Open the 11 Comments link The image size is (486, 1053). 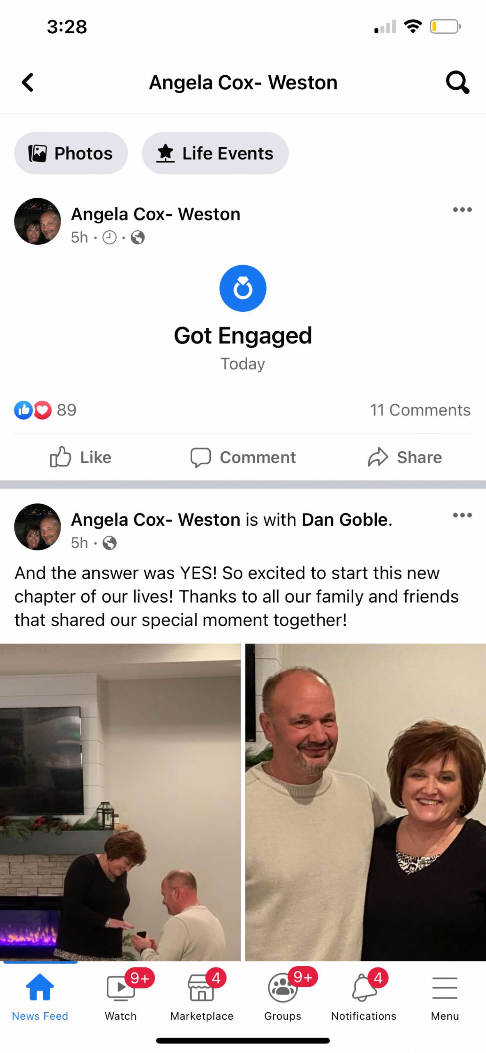pyautogui.click(x=420, y=410)
